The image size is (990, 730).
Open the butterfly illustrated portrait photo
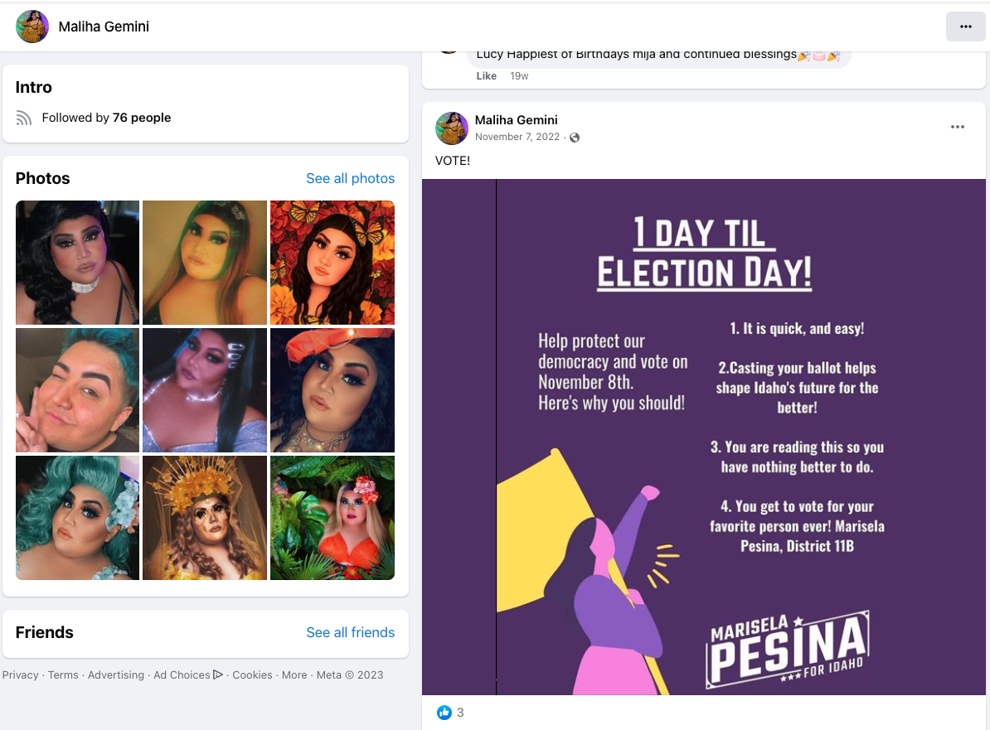pos(332,263)
